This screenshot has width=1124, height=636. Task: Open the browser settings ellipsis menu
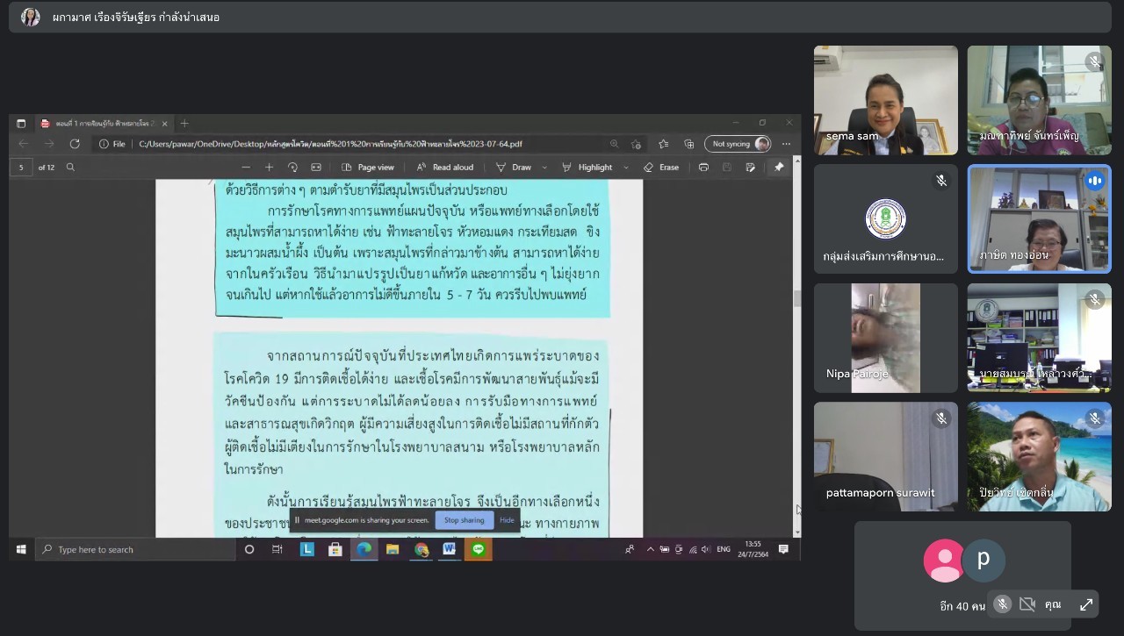point(786,144)
